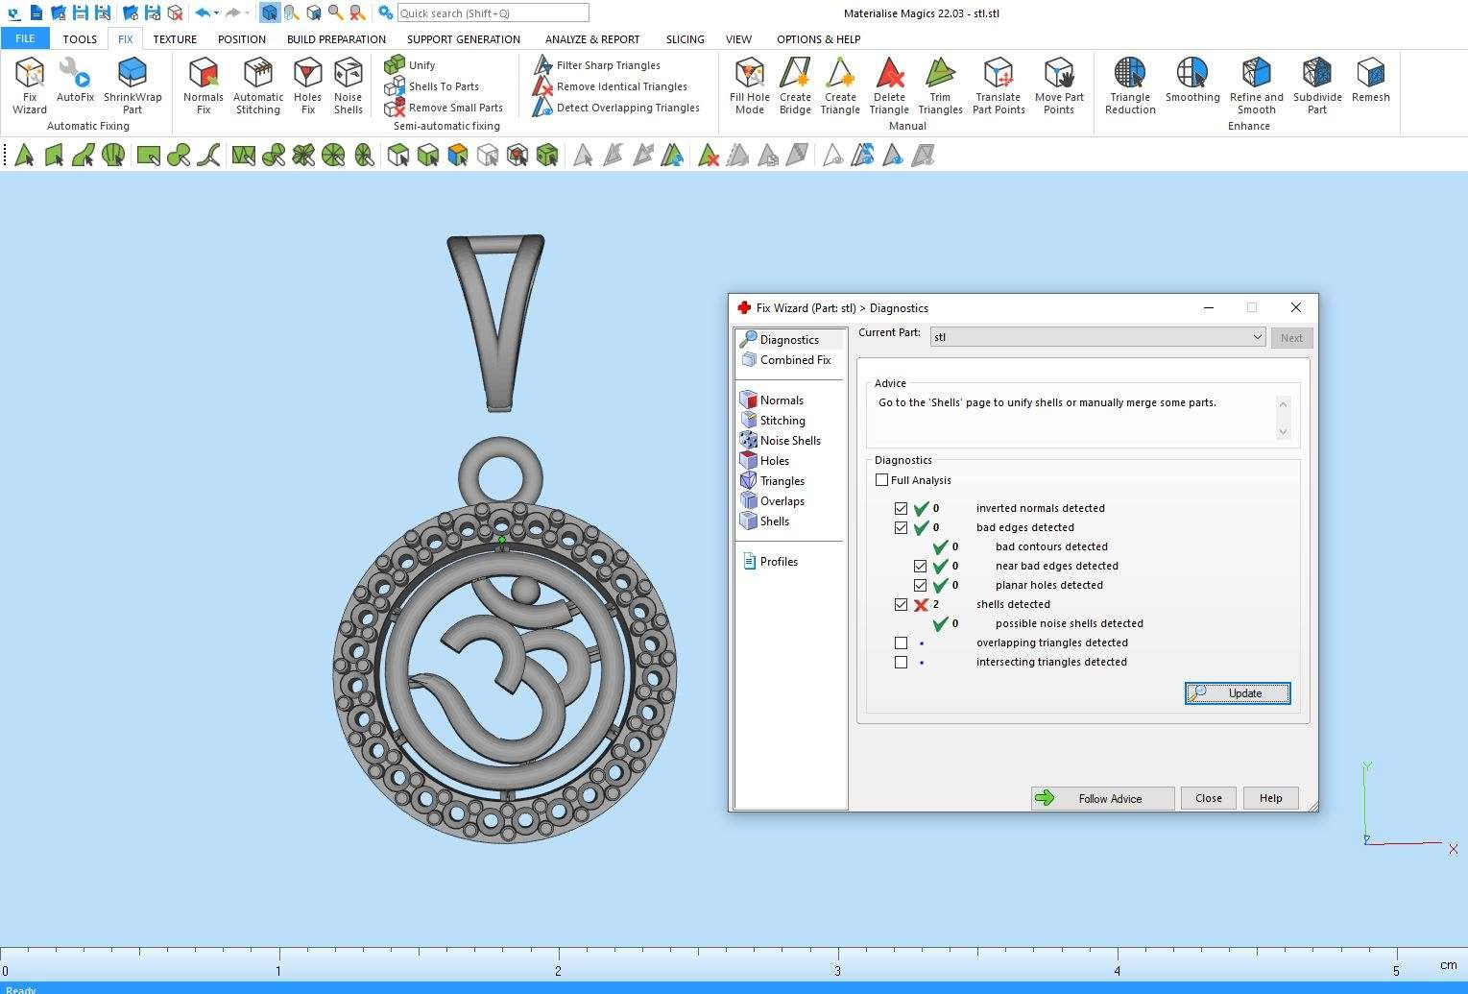Choose the Delete Triangle tool
The width and height of the screenshot is (1468, 994).
click(x=889, y=85)
